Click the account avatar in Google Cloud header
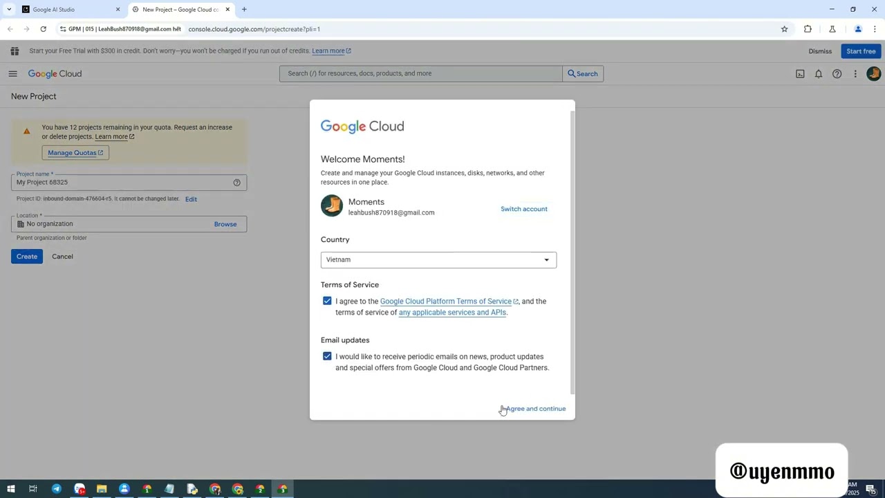Image resolution: width=885 pixels, height=498 pixels. click(874, 73)
